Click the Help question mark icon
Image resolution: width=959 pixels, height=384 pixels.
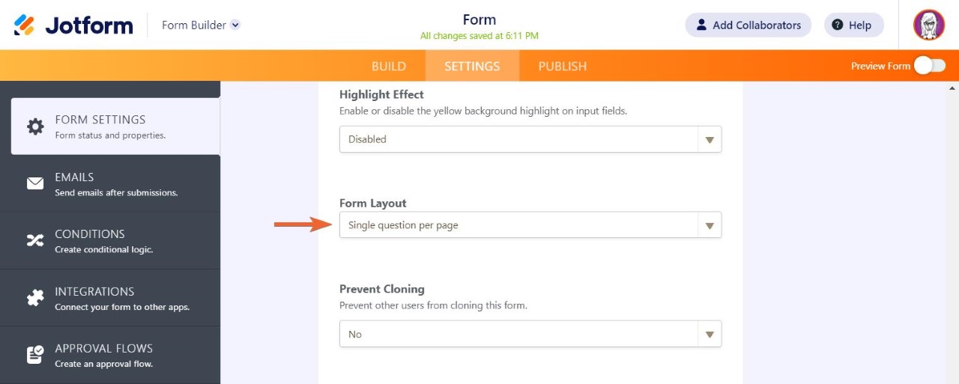(838, 25)
